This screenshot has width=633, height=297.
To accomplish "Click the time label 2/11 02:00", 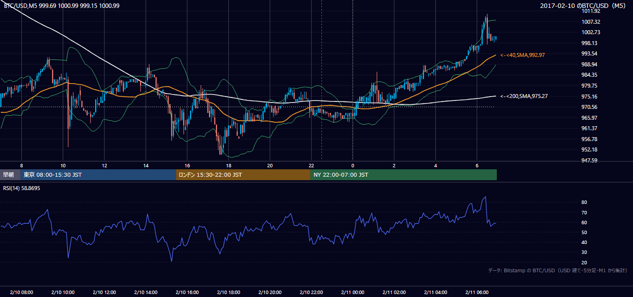I will coord(394,293).
